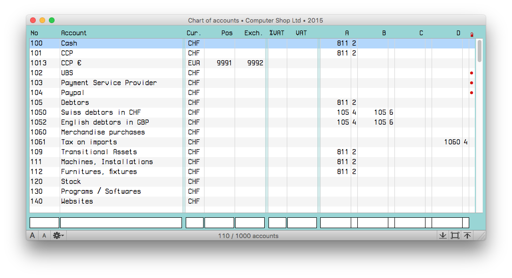Click the red dot on Paypal row
The width and height of the screenshot is (512, 278).
(472, 93)
